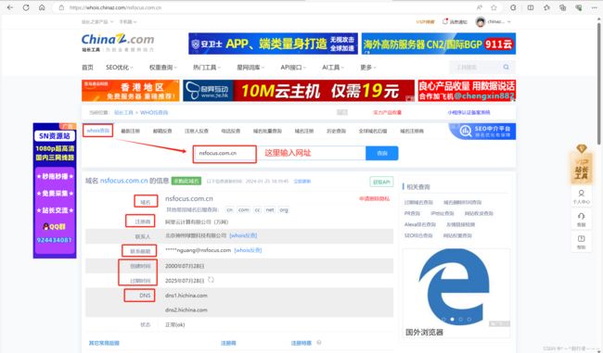Click the .cn suffix lookup link
The width and height of the screenshot is (603, 353).
click(229, 209)
